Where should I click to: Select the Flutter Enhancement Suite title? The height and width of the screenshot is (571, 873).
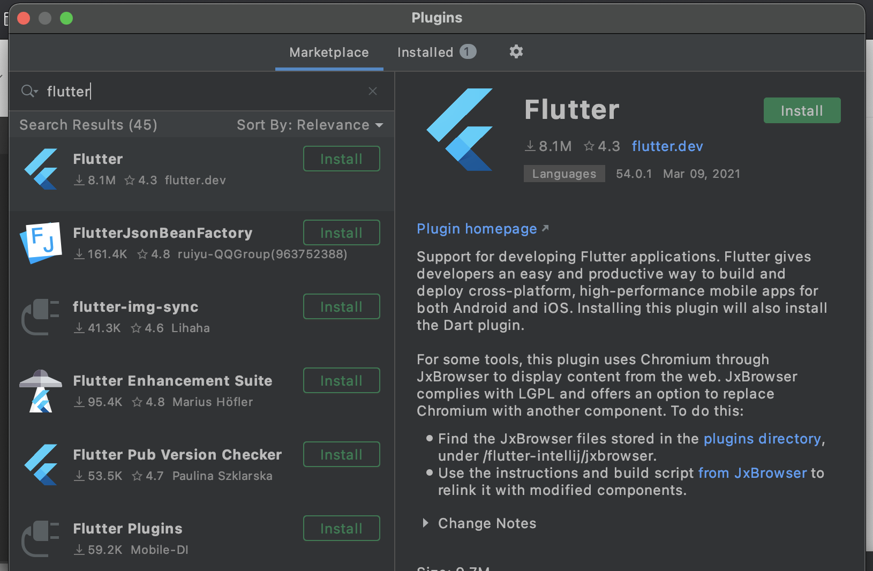[x=172, y=381]
